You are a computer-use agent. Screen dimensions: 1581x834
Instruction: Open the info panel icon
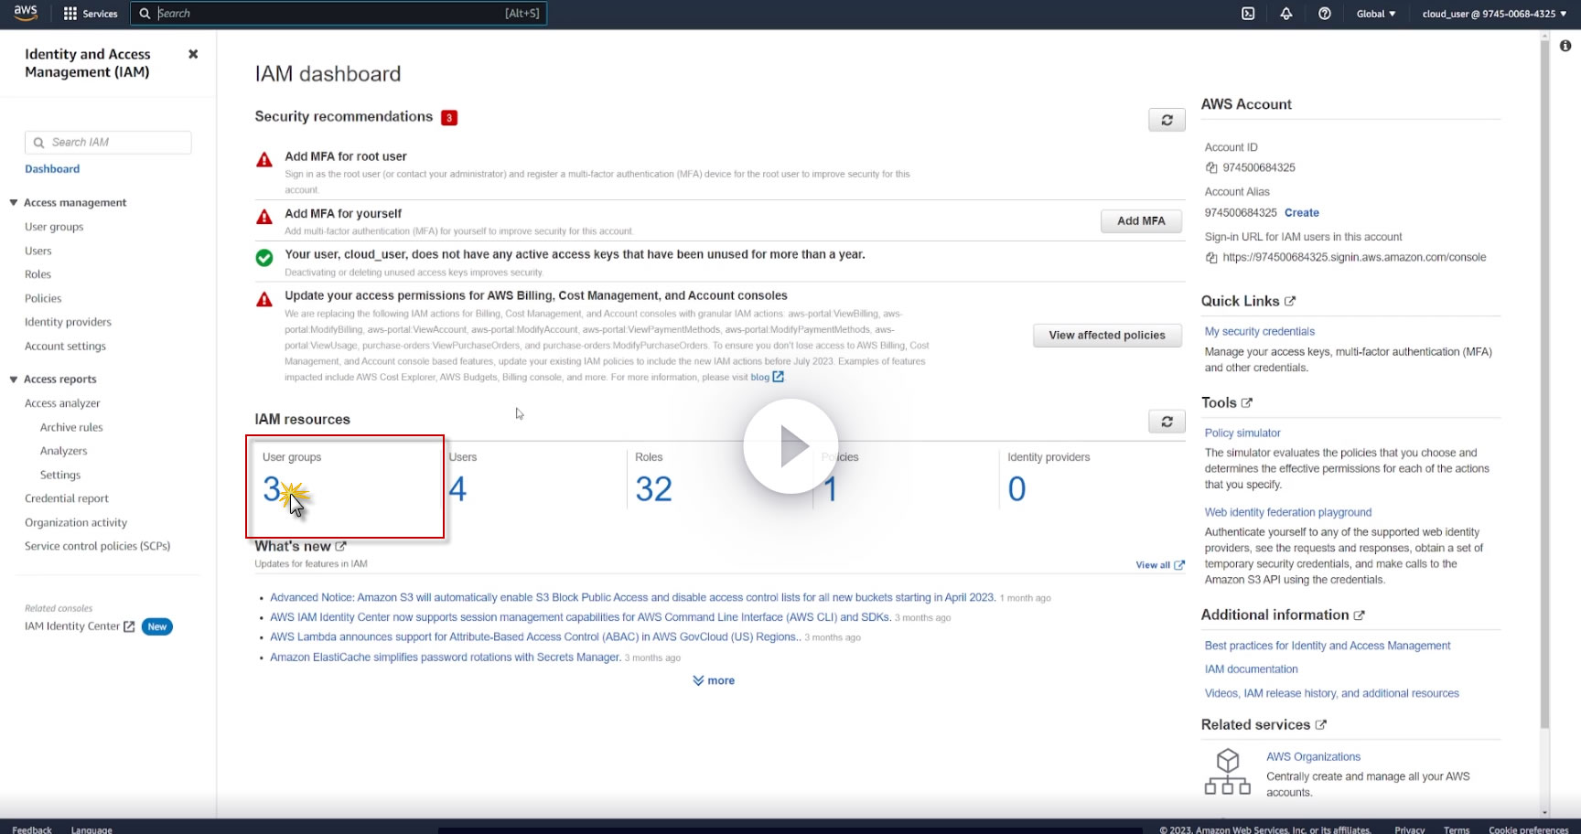point(1565,46)
